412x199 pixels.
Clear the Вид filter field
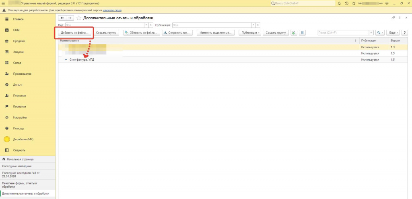(x=151, y=25)
